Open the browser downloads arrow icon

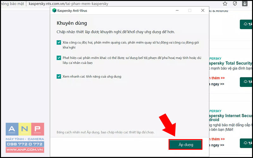coord(244,3)
